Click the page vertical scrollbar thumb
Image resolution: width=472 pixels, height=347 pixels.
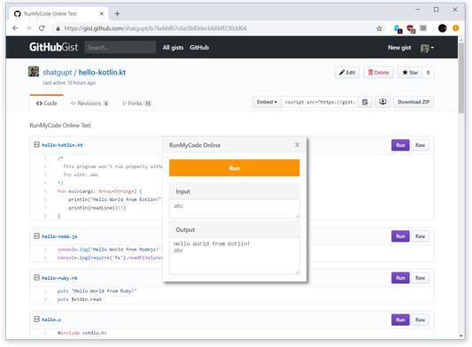pyautogui.click(x=461, y=78)
